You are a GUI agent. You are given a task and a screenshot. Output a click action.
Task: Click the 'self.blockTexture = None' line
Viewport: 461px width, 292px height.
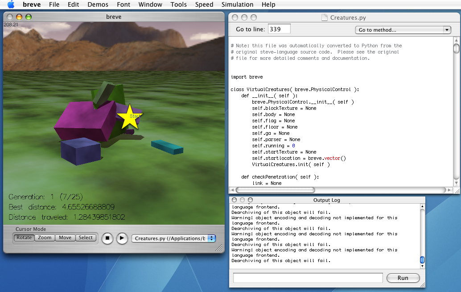click(x=284, y=108)
